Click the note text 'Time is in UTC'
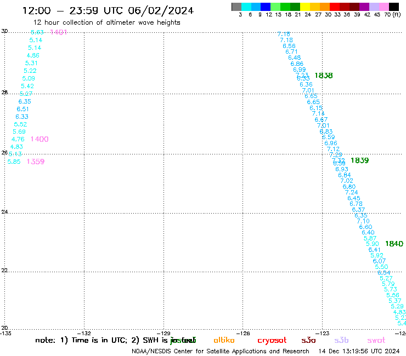The width and height of the screenshot is (406, 356). click(x=99, y=340)
